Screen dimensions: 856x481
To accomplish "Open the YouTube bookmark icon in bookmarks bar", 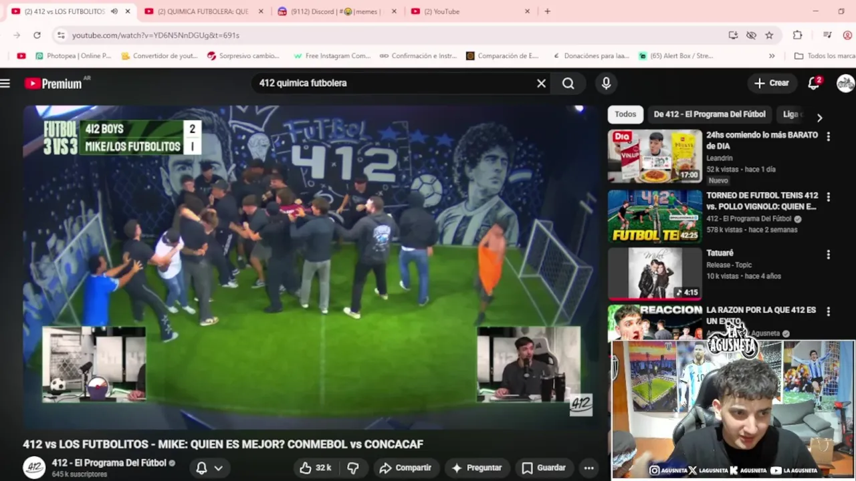I will coord(21,56).
